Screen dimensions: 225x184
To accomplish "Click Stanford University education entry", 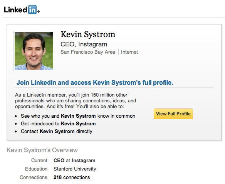I will coord(75,169).
